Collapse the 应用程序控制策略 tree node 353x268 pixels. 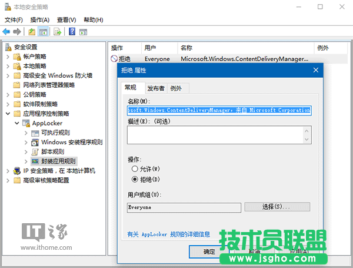coord(8,113)
